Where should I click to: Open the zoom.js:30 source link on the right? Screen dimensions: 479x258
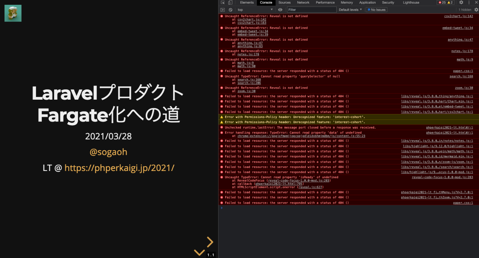click(x=464, y=88)
